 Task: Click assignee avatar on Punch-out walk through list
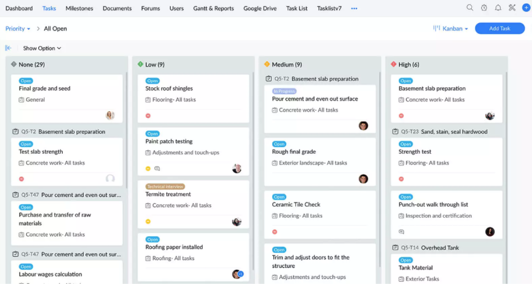(489, 231)
